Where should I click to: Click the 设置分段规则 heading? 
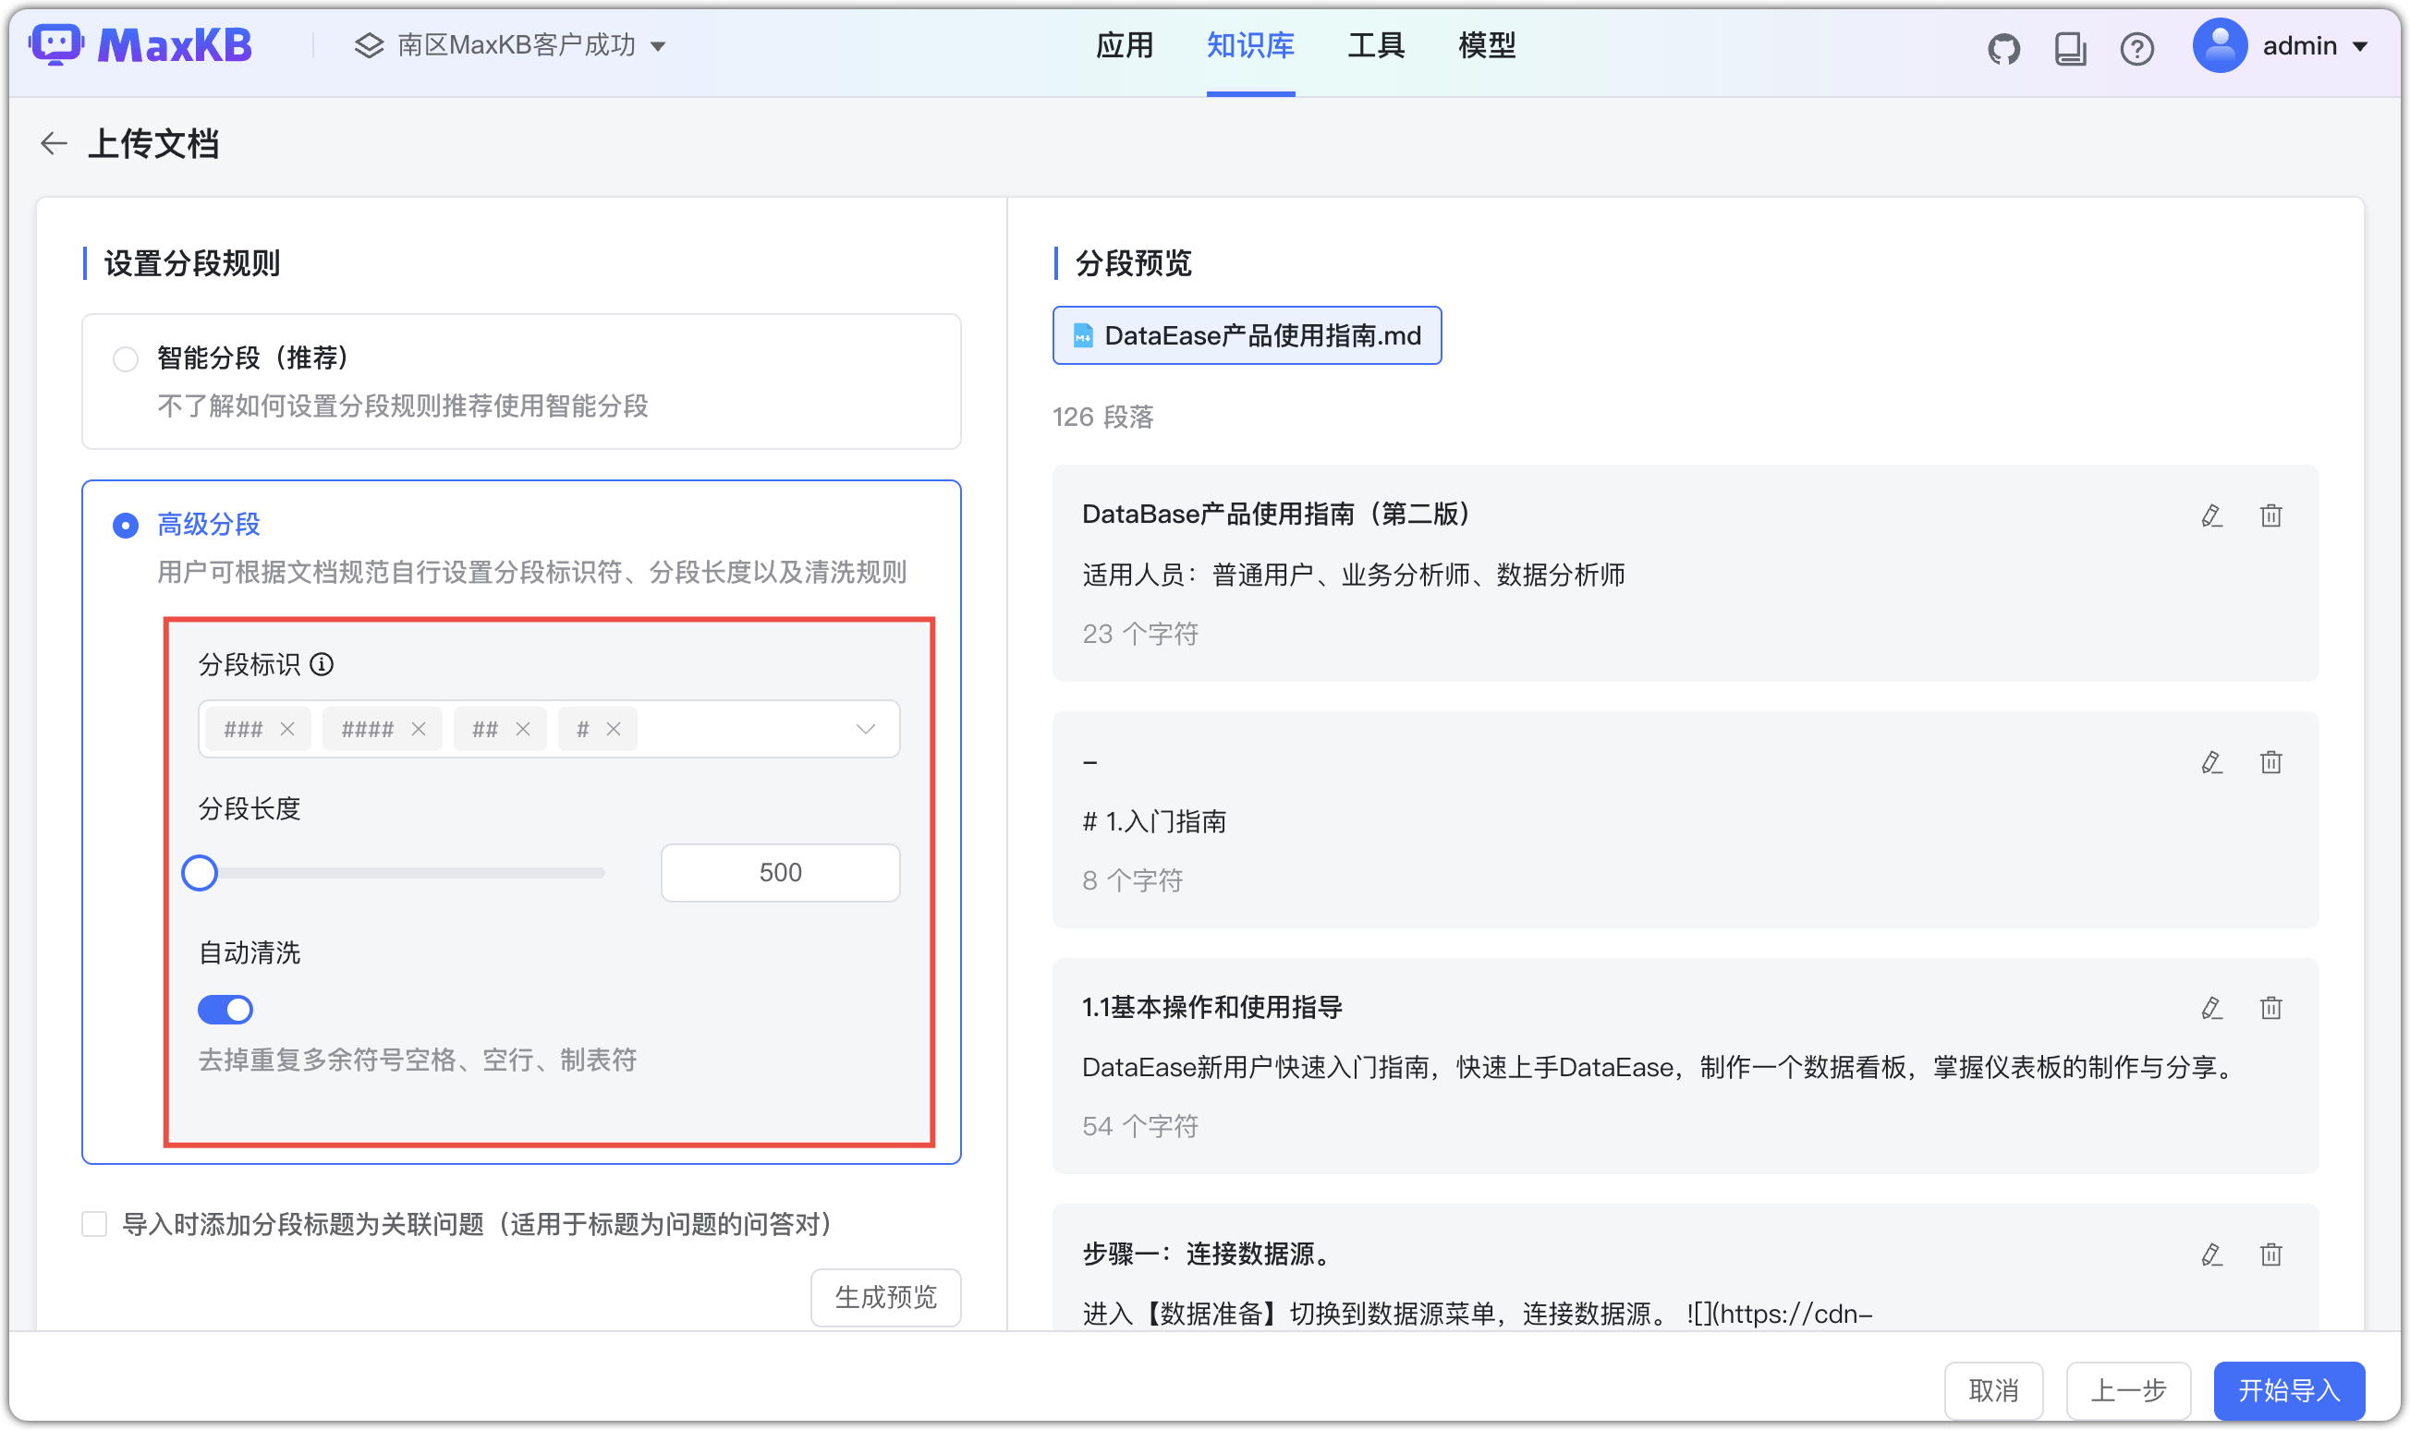point(192,264)
